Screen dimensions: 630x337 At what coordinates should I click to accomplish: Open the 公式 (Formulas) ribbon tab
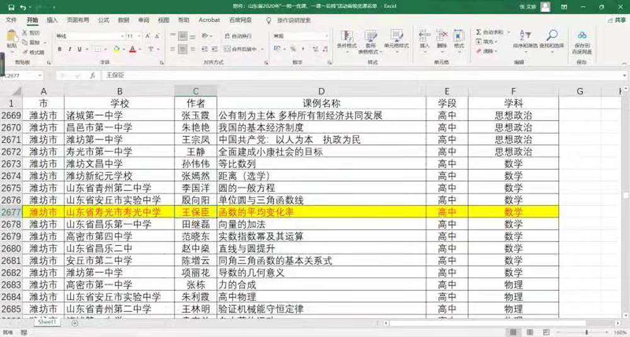(x=103, y=20)
